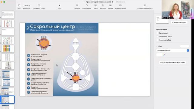The width and height of the screenshot is (194, 109).
Task: Click the green maximize window button
Action: pos(4,2)
